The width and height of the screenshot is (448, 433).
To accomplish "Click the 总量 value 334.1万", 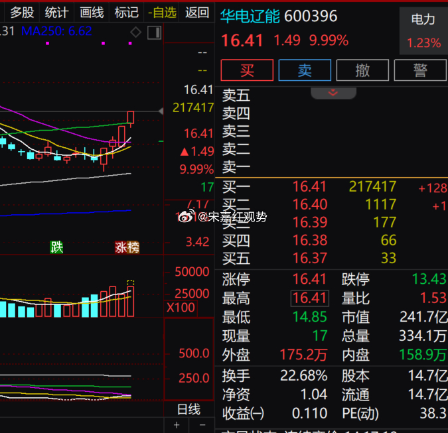I will [423, 336].
